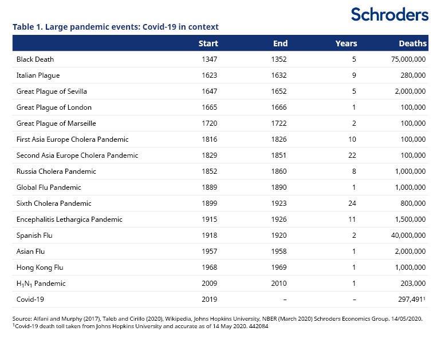Click the Deaths column header
The height and width of the screenshot is (343, 441).
(412, 43)
